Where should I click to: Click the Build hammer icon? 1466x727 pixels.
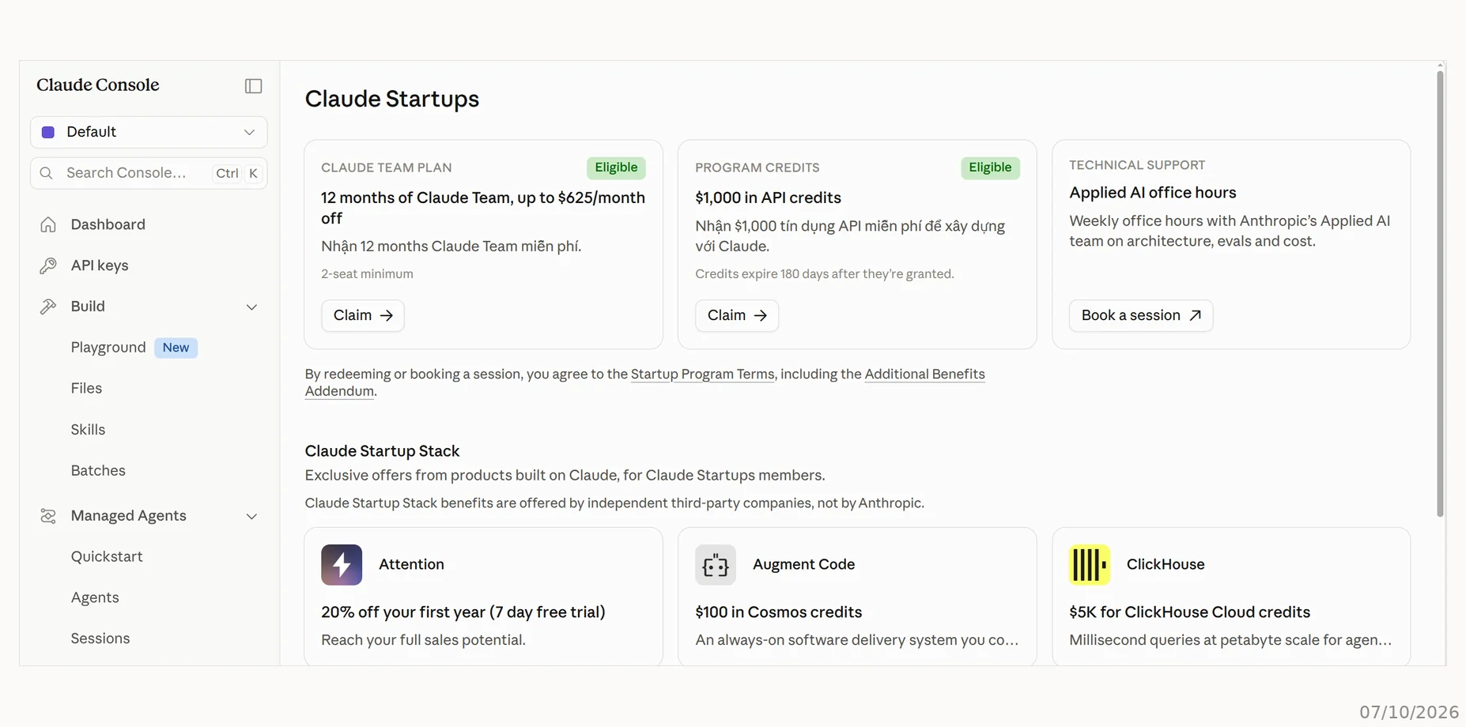(x=48, y=307)
